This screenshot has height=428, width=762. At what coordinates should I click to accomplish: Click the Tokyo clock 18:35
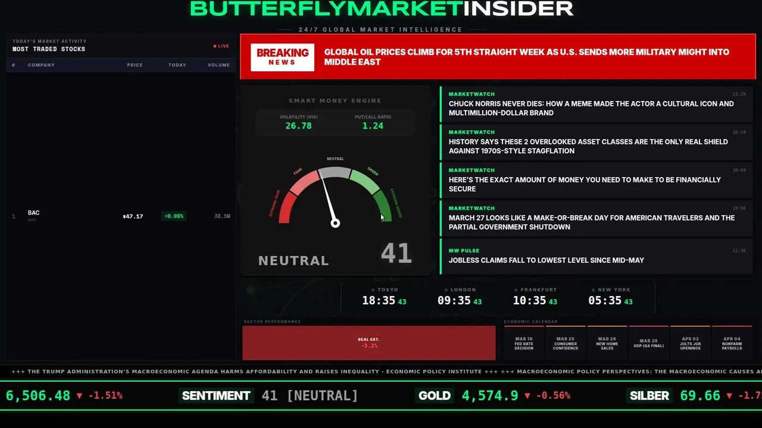click(379, 301)
